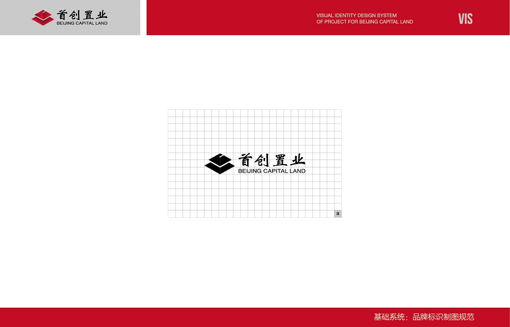
Task: Click the gray 'a' grid unit marker
Action: point(338,214)
